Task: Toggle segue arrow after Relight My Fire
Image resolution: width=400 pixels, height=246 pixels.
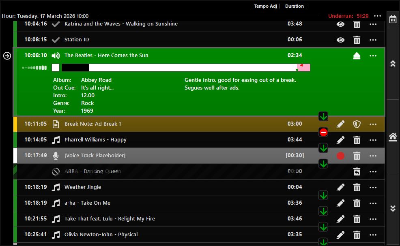Action: point(323,227)
